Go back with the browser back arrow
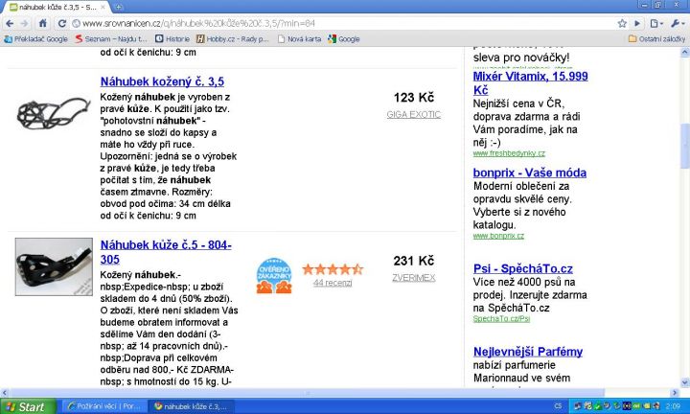The height and width of the screenshot is (414, 690). 10,23
